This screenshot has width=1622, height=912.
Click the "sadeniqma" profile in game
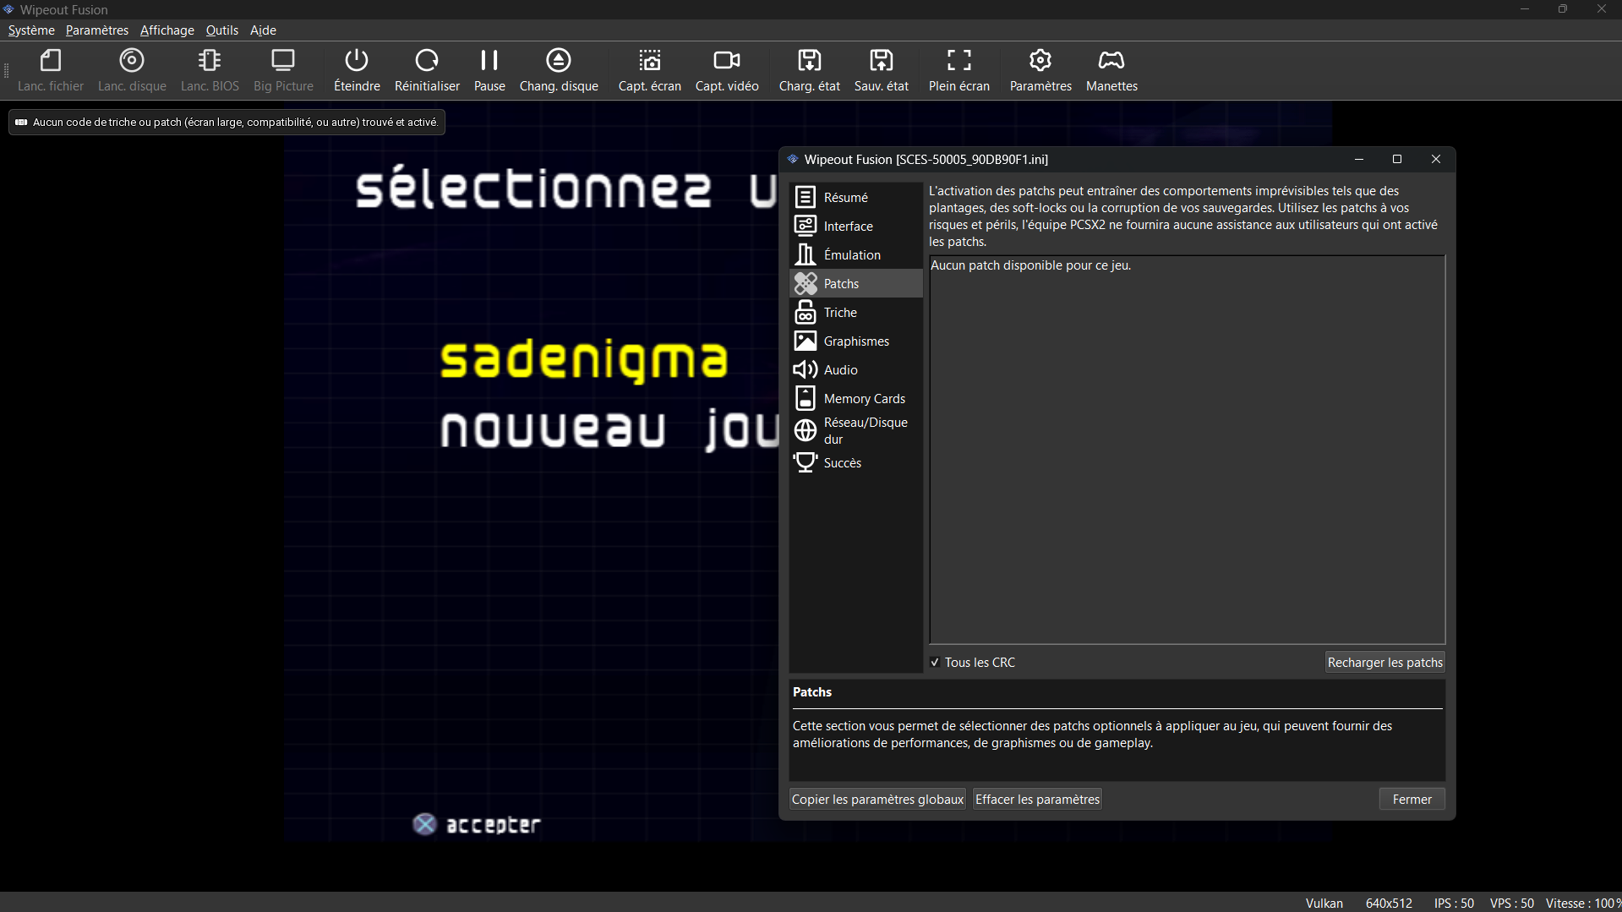(x=583, y=361)
